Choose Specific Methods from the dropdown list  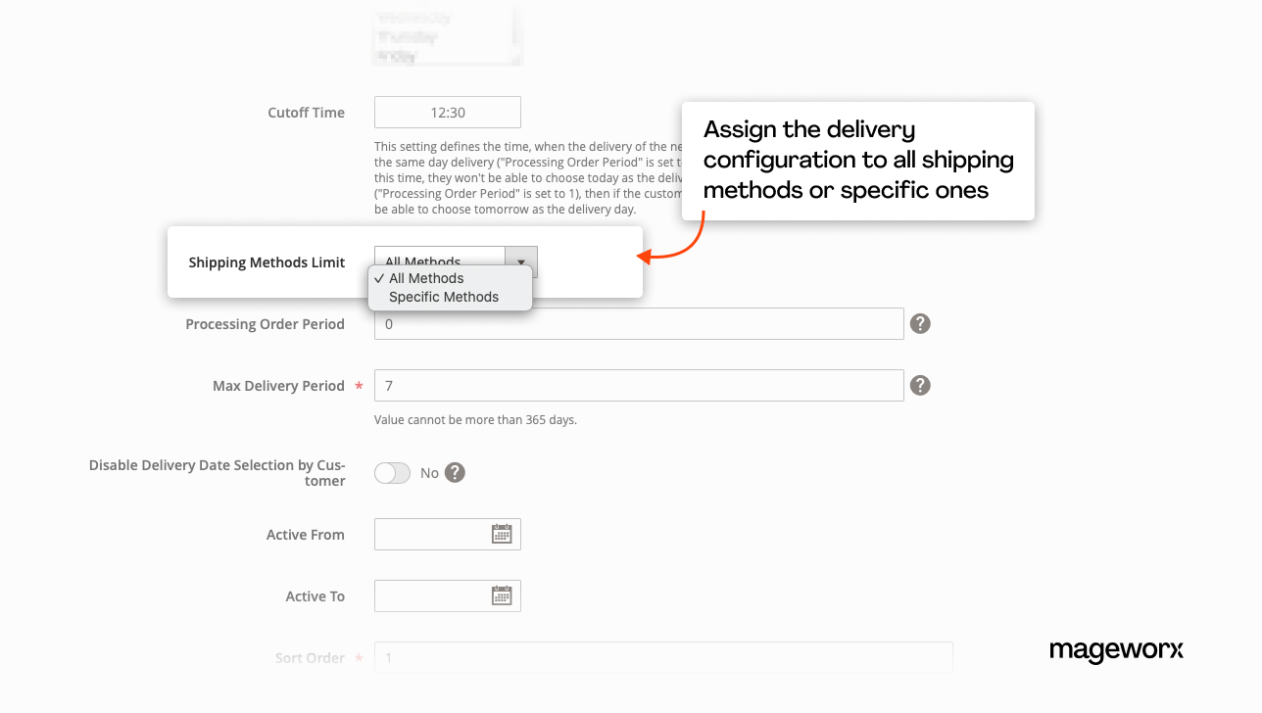click(x=444, y=297)
